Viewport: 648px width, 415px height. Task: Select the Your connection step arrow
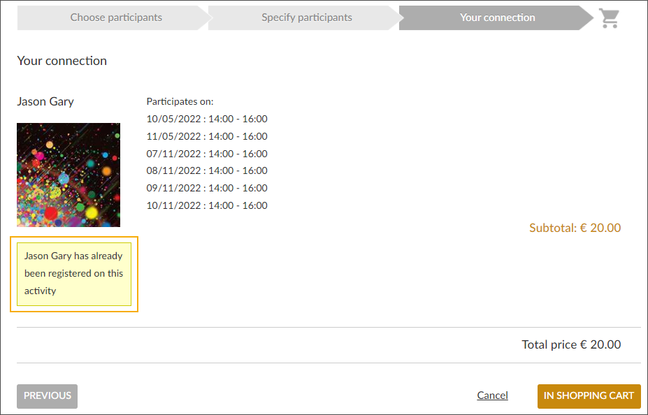point(496,17)
